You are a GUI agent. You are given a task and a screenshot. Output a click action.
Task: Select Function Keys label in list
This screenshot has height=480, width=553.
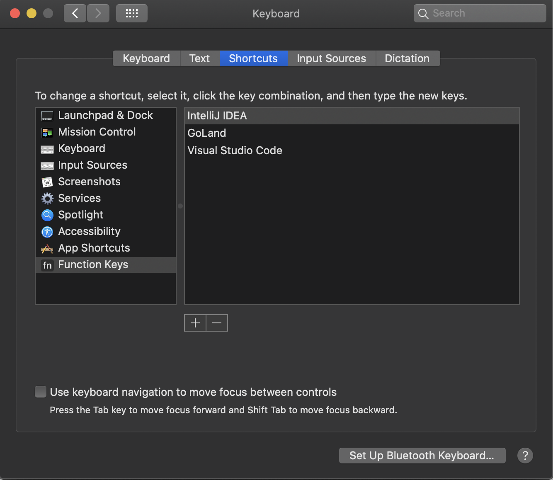[x=93, y=264]
